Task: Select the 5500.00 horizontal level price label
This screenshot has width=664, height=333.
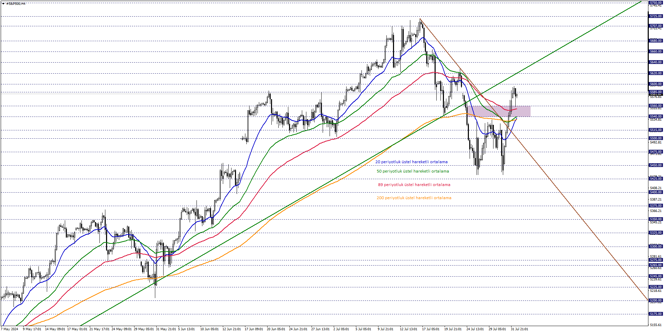Action: point(656,138)
